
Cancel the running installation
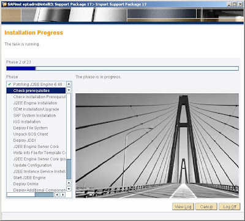point(206,207)
